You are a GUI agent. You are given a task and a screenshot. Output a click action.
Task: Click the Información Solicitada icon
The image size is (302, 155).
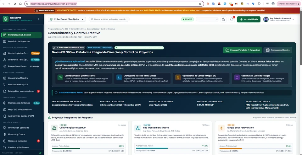click(5, 128)
